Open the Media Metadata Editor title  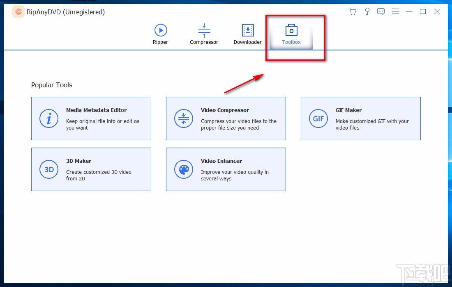coord(96,110)
